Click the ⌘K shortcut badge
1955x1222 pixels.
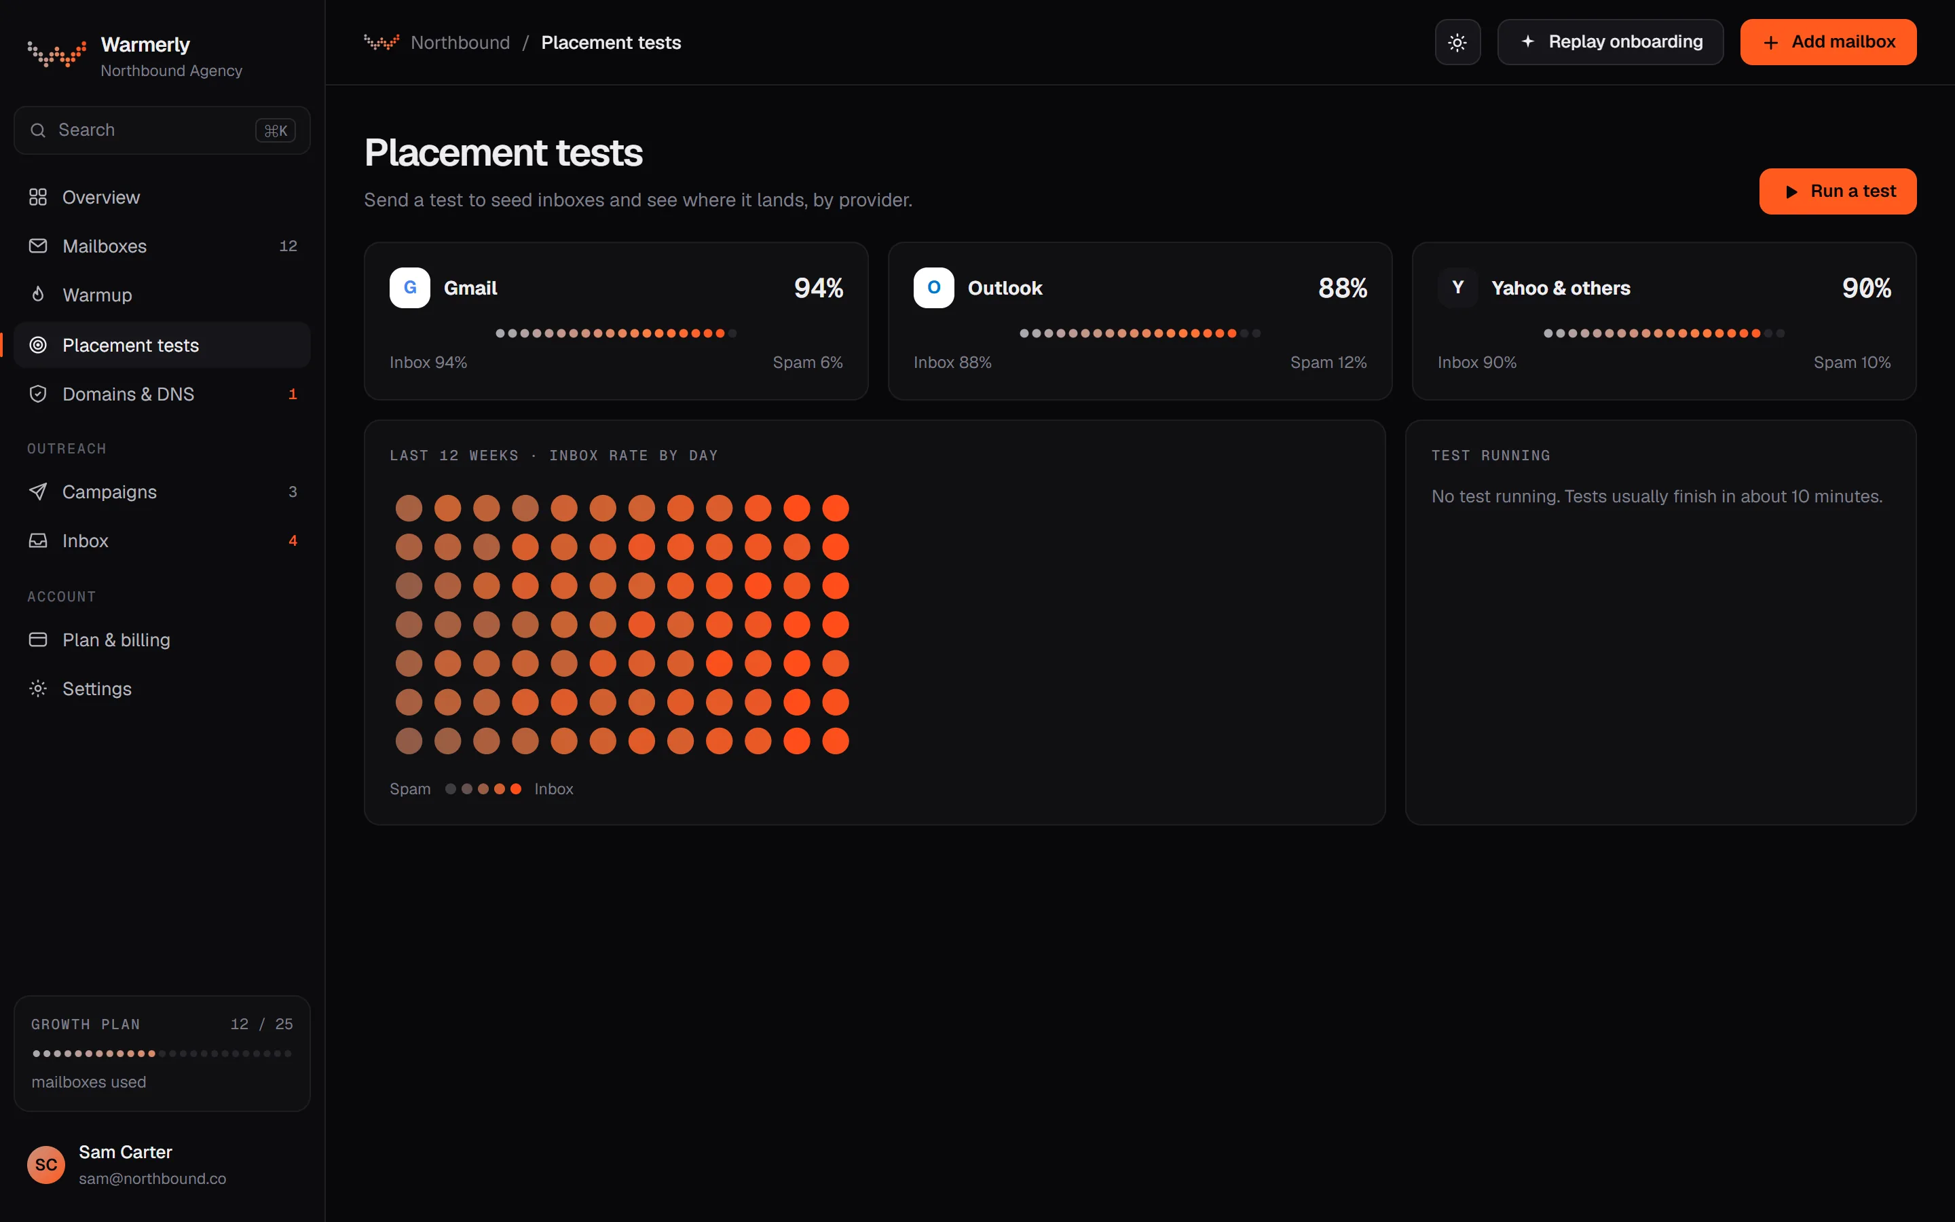tap(276, 130)
